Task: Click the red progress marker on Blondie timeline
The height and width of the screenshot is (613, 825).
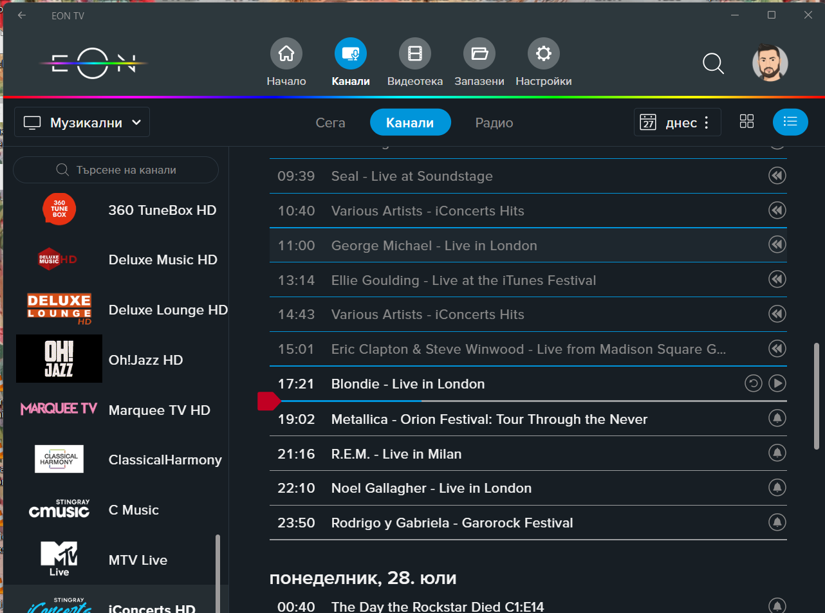Action: (268, 401)
